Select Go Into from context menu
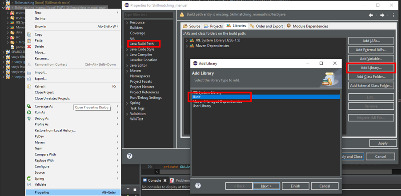This screenshot has width=401, height=196. coord(73,18)
